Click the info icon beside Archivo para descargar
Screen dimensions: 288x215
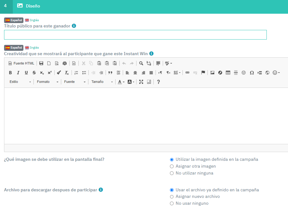101,190
